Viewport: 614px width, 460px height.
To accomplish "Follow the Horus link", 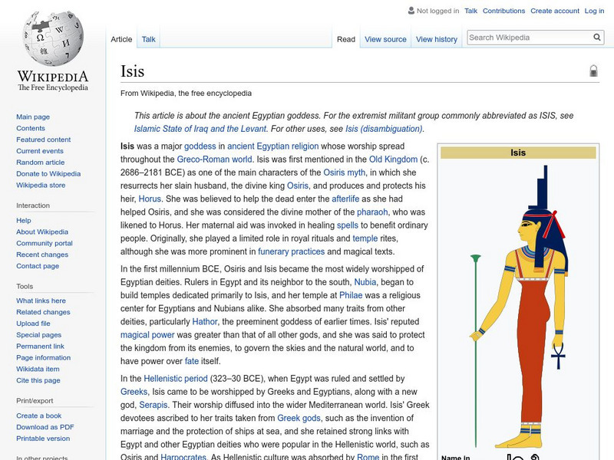I will [x=150, y=199].
